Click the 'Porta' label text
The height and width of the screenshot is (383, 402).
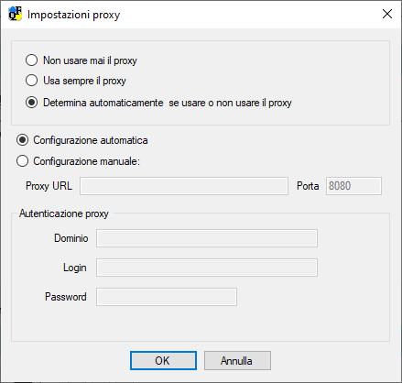308,186
